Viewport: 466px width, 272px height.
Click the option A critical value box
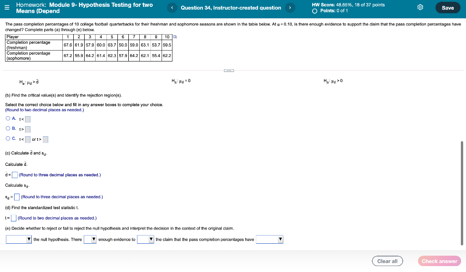tap(28, 119)
